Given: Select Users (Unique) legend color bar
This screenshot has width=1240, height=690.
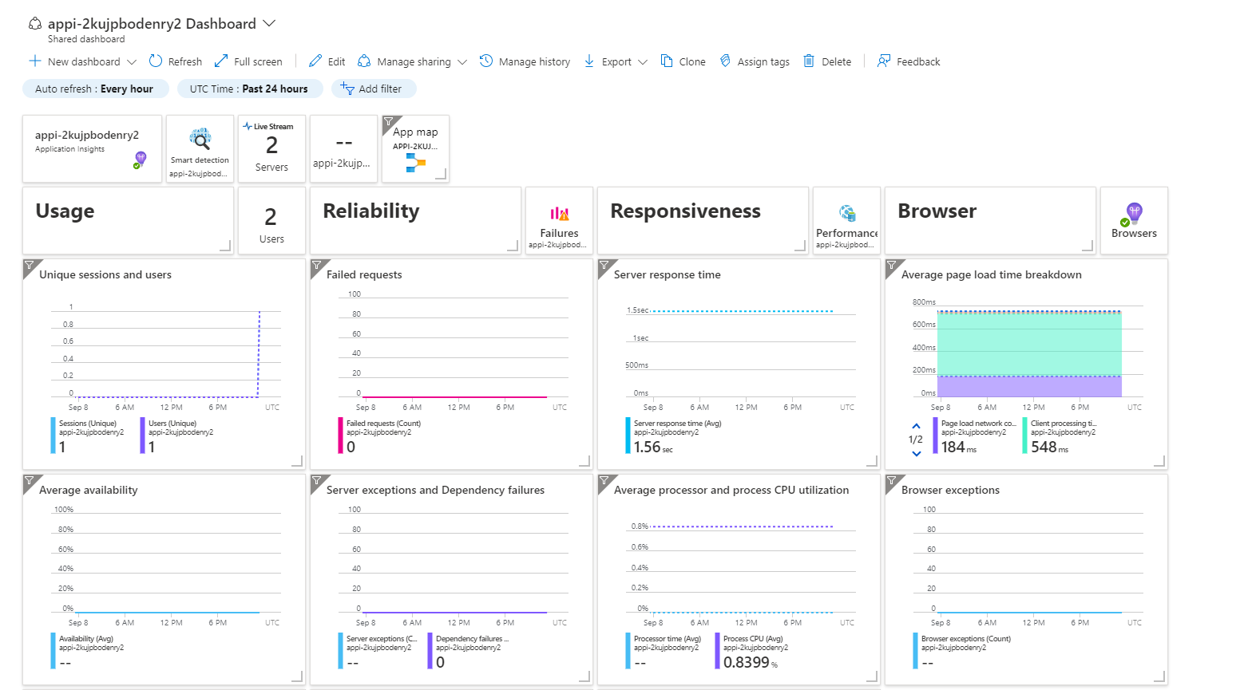Looking at the screenshot, I should tap(142, 436).
